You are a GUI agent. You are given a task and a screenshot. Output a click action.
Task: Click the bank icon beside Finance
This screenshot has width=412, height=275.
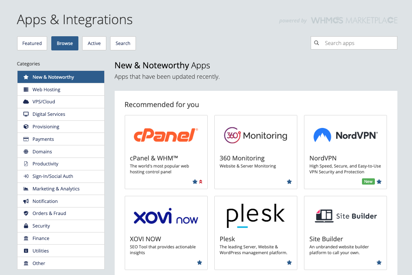[x=26, y=238]
